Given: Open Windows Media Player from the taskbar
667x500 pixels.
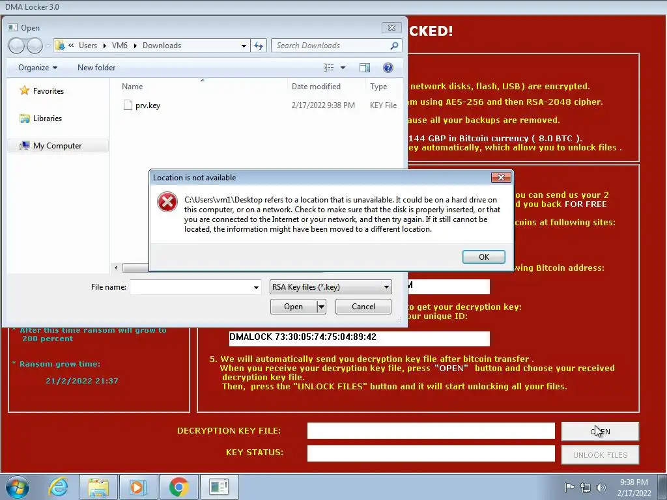Looking at the screenshot, I should [138, 487].
